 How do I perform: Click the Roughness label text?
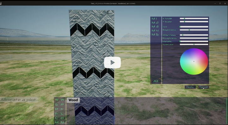(170, 38)
